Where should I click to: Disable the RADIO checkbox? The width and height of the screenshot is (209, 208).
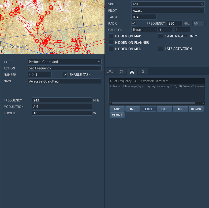click(x=133, y=23)
